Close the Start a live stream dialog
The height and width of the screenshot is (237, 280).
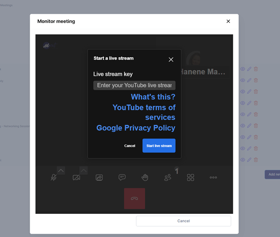tap(171, 60)
